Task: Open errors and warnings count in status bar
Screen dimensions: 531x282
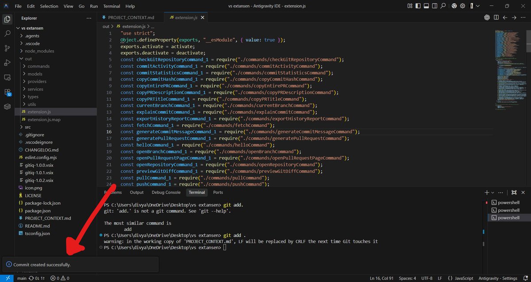Action: tap(59, 278)
